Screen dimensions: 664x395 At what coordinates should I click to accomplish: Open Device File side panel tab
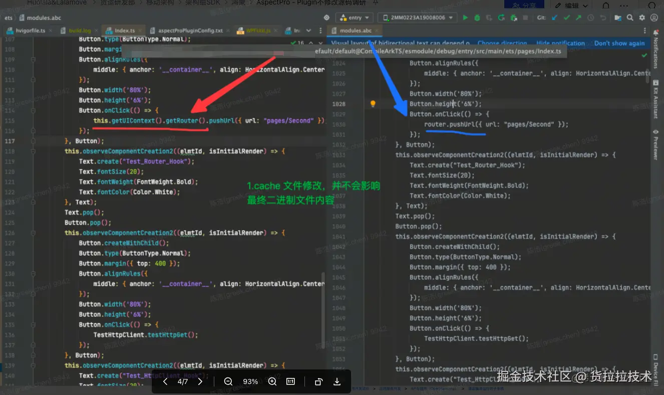pos(655,370)
